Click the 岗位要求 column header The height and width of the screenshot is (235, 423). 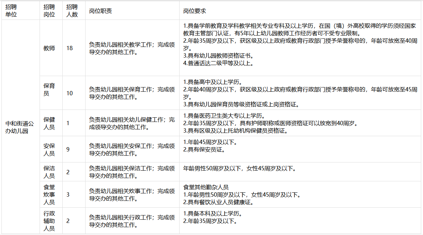click(x=195, y=11)
